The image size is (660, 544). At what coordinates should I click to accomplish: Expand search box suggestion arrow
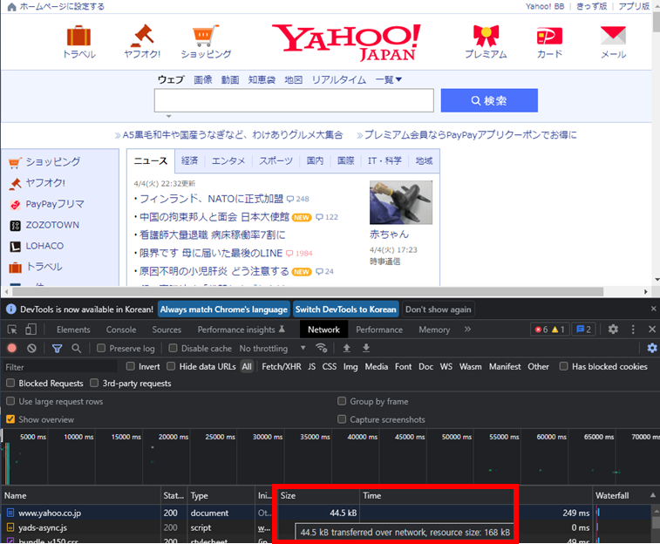click(169, 116)
